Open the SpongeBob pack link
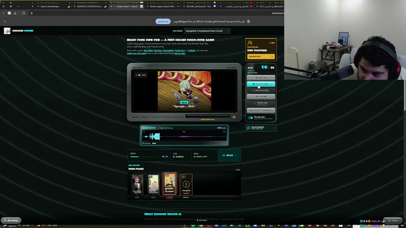Viewport: 406px width, 228px height. coord(168,51)
